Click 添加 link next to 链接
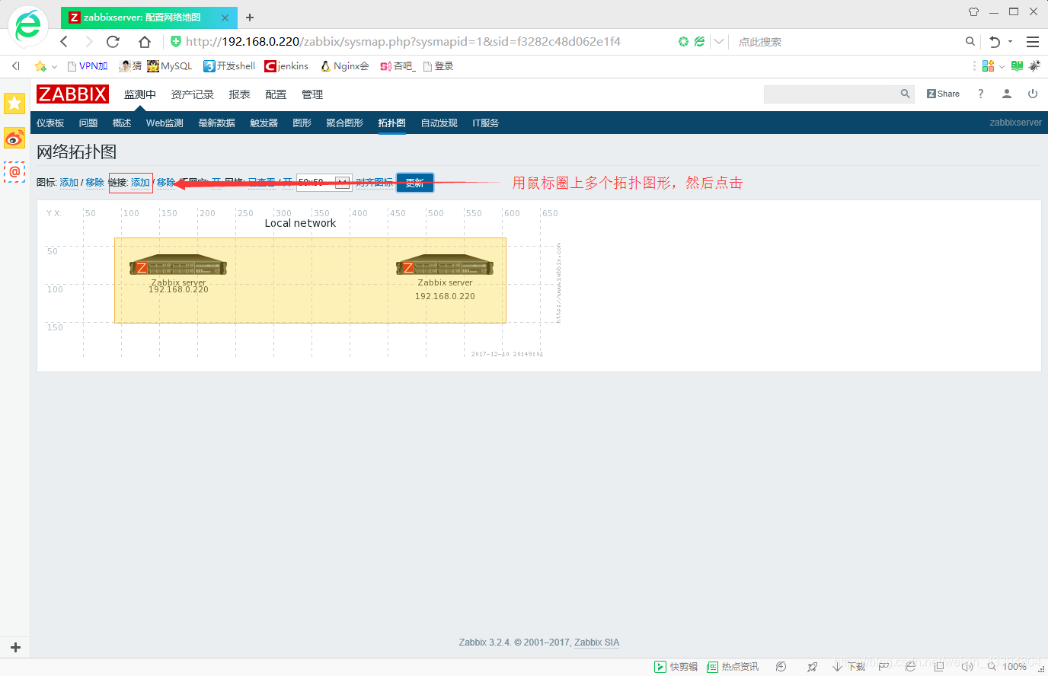The image size is (1048, 676). point(140,183)
